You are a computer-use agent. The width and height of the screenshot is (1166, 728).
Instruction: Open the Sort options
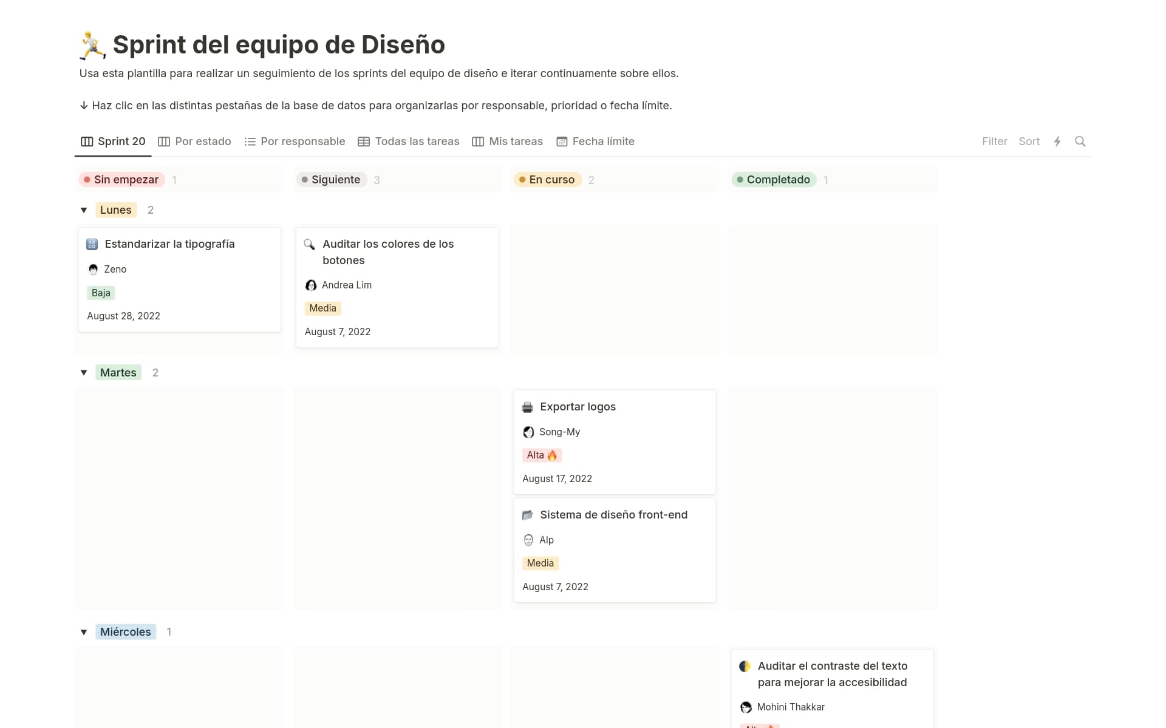coord(1029,141)
